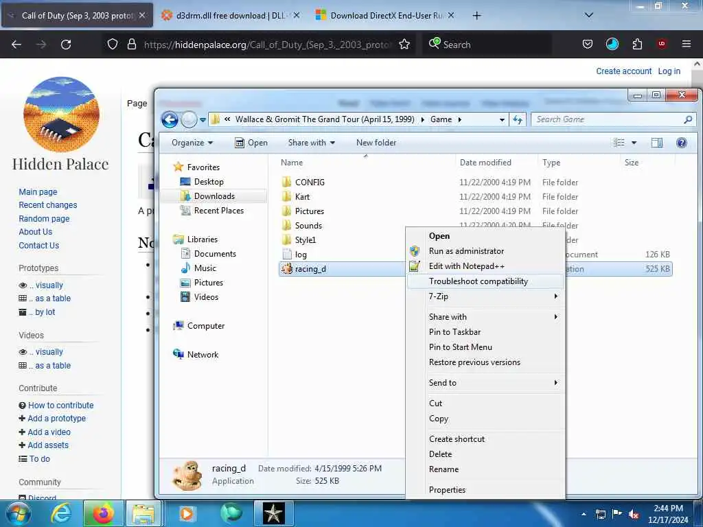This screenshot has width=703, height=527.
Task: Open Firefox hamburger application menu
Action: pos(686,44)
